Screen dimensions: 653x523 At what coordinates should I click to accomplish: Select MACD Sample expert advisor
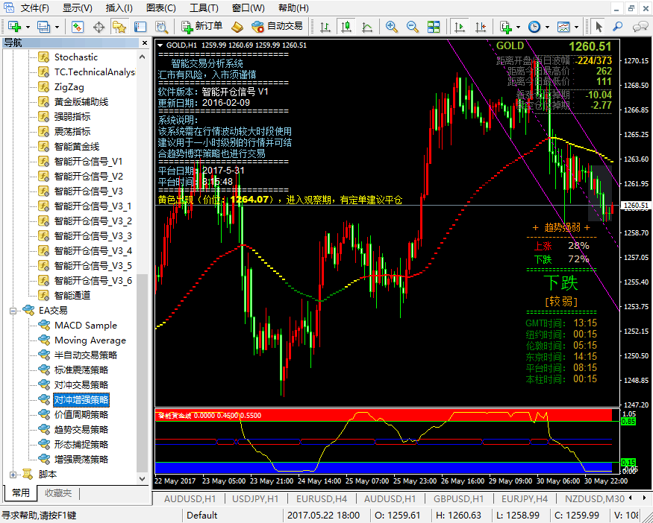pos(85,326)
